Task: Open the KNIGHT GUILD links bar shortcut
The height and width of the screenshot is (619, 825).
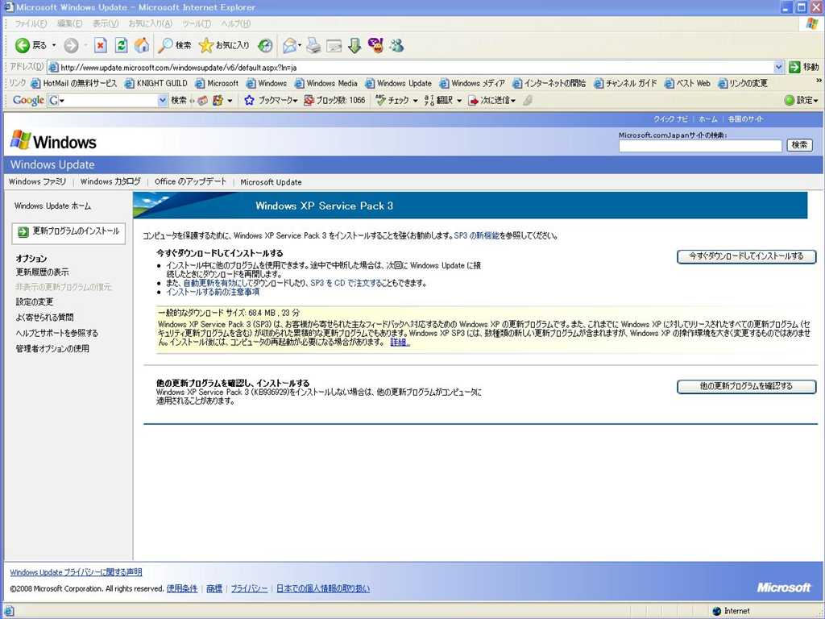Action: pyautogui.click(x=155, y=83)
